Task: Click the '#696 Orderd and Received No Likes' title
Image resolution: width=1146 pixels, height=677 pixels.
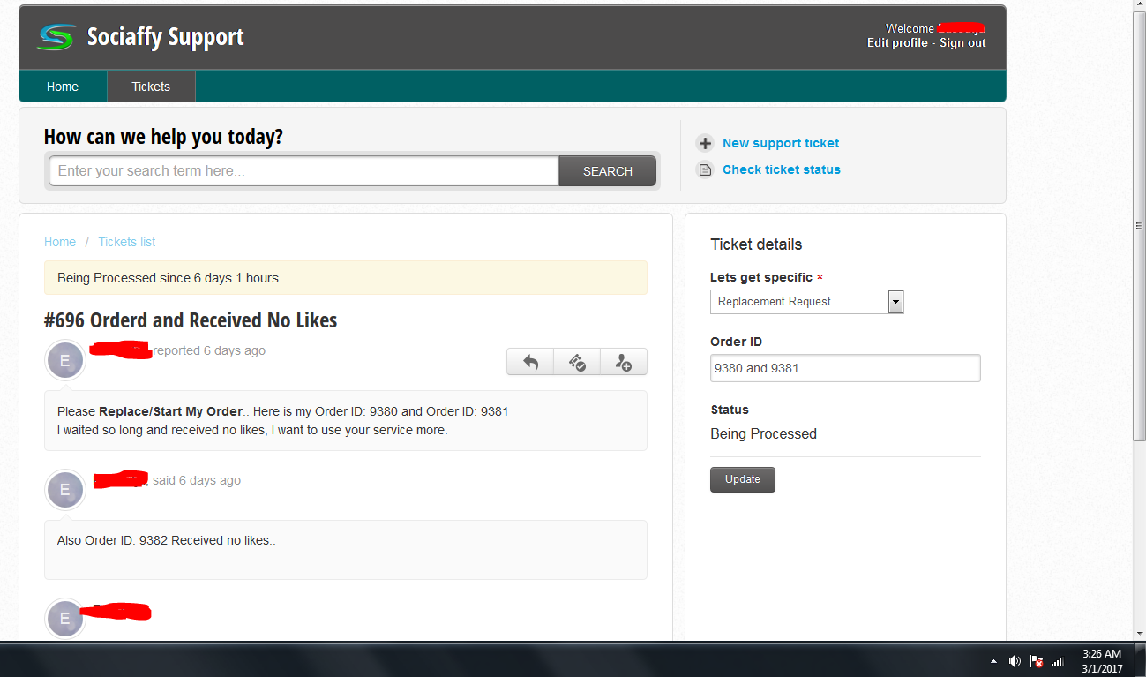Action: coord(191,320)
